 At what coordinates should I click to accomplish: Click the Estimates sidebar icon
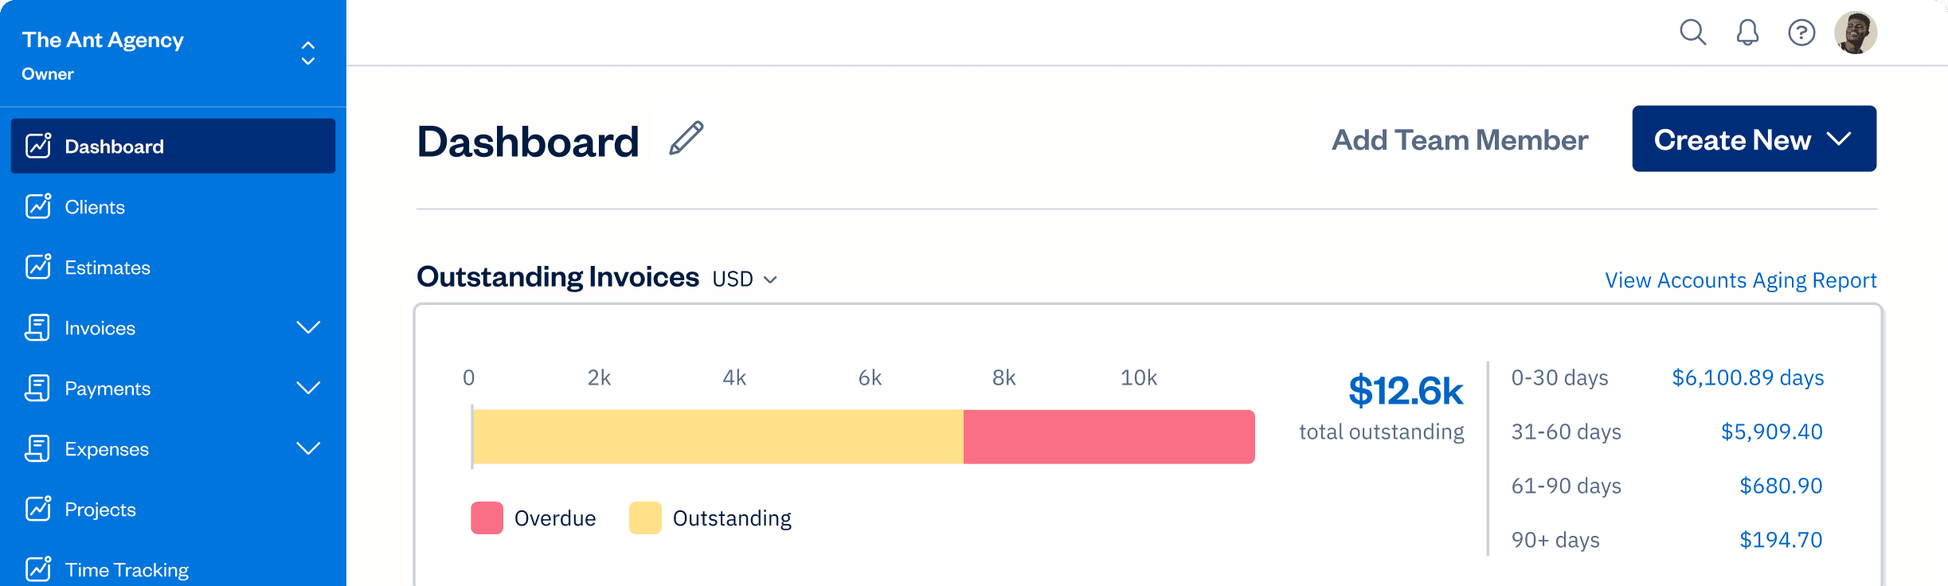click(38, 267)
